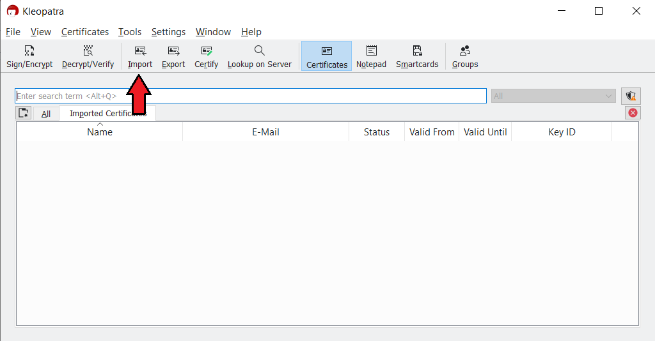Open the File menu
655x341 pixels.
[x=13, y=32]
